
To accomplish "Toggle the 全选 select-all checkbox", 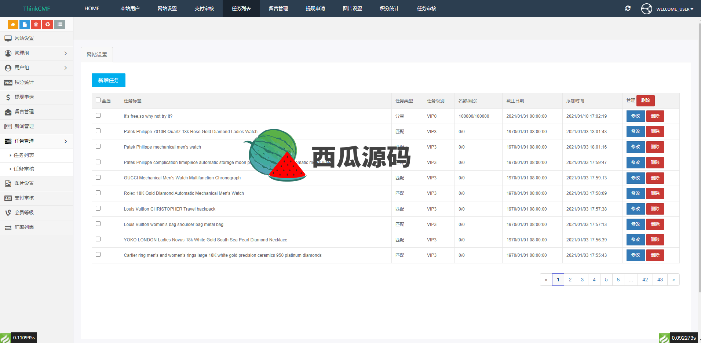I will (98, 100).
